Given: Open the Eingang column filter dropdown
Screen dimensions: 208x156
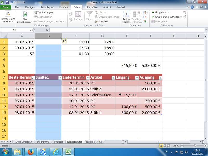Looking at the screenshot, I should [x=137, y=78].
